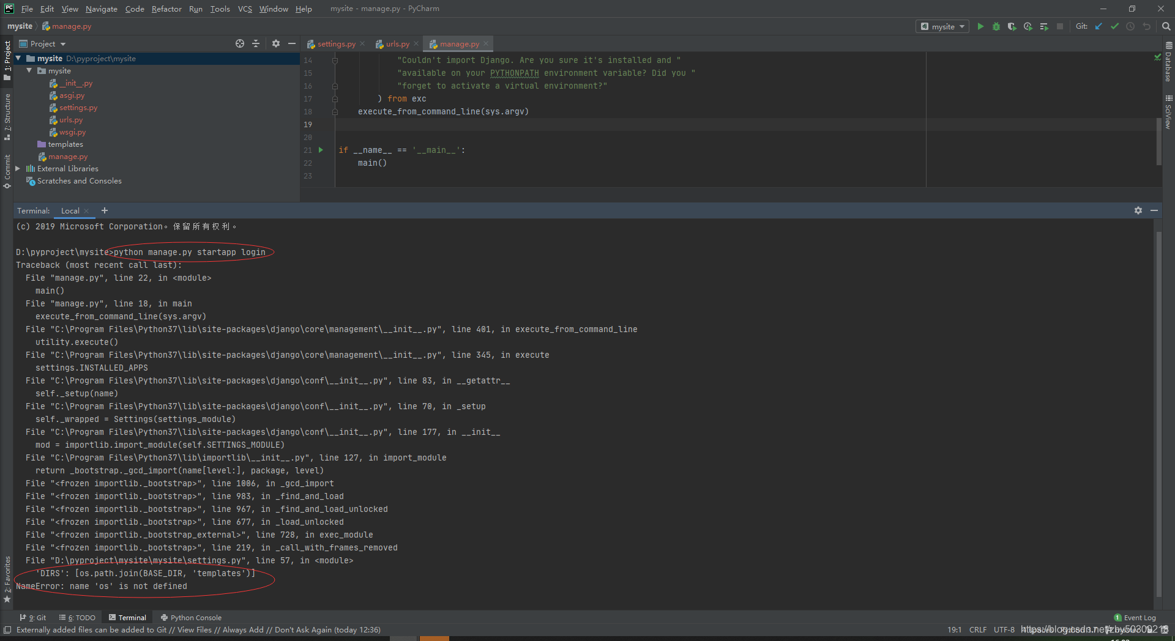Screen dimensions: 1175x641
Task: Expand External Libraries
Action: [17, 168]
